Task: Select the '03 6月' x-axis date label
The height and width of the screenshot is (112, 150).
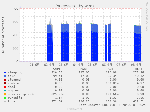Action: [x=63, y=65]
